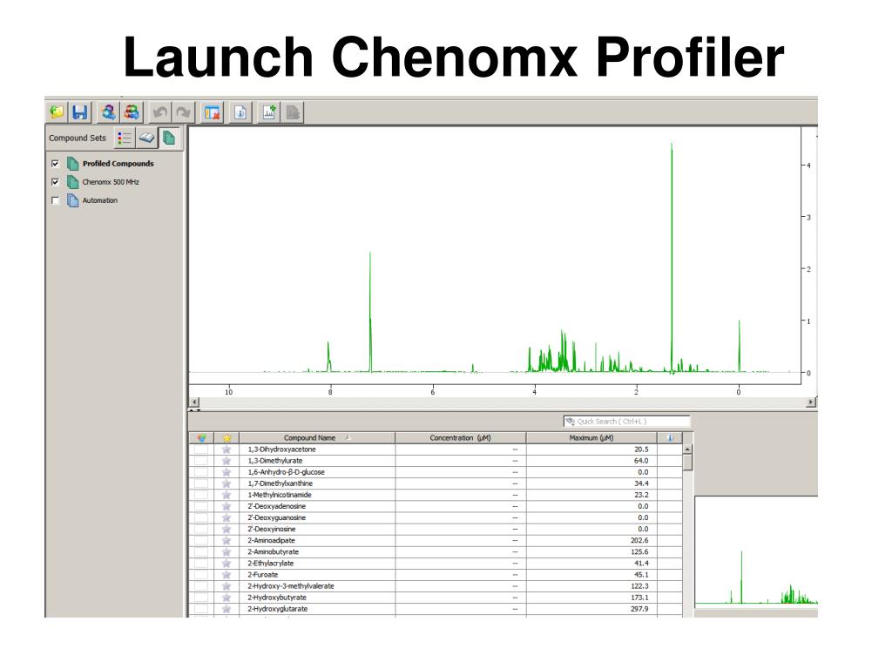
Task: Uncheck the Profiled Compounds checkbox
Action: click(55, 163)
